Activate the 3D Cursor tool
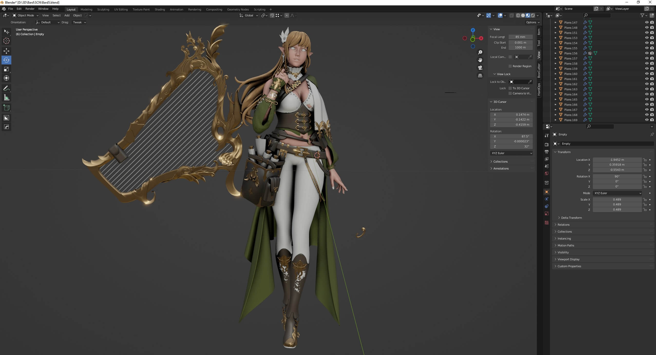The width and height of the screenshot is (656, 355). (x=6, y=41)
